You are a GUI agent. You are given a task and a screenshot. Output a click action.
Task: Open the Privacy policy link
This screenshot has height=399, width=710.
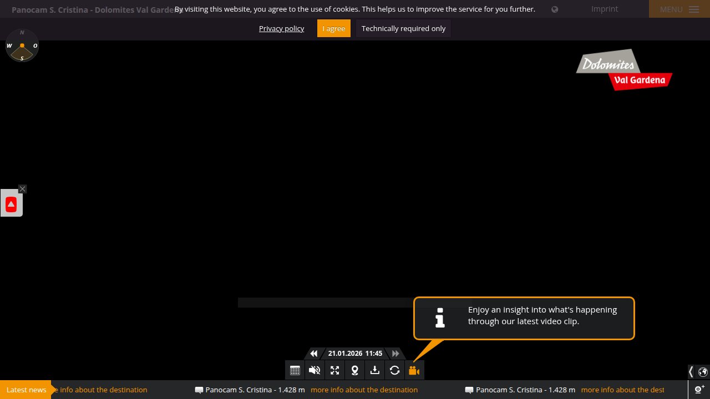(x=281, y=28)
